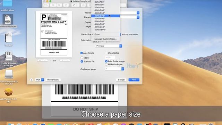Select UtilityDiagnosticTool disk icon on desktop
Screen dimensions: 222x125
(x=9, y=74)
